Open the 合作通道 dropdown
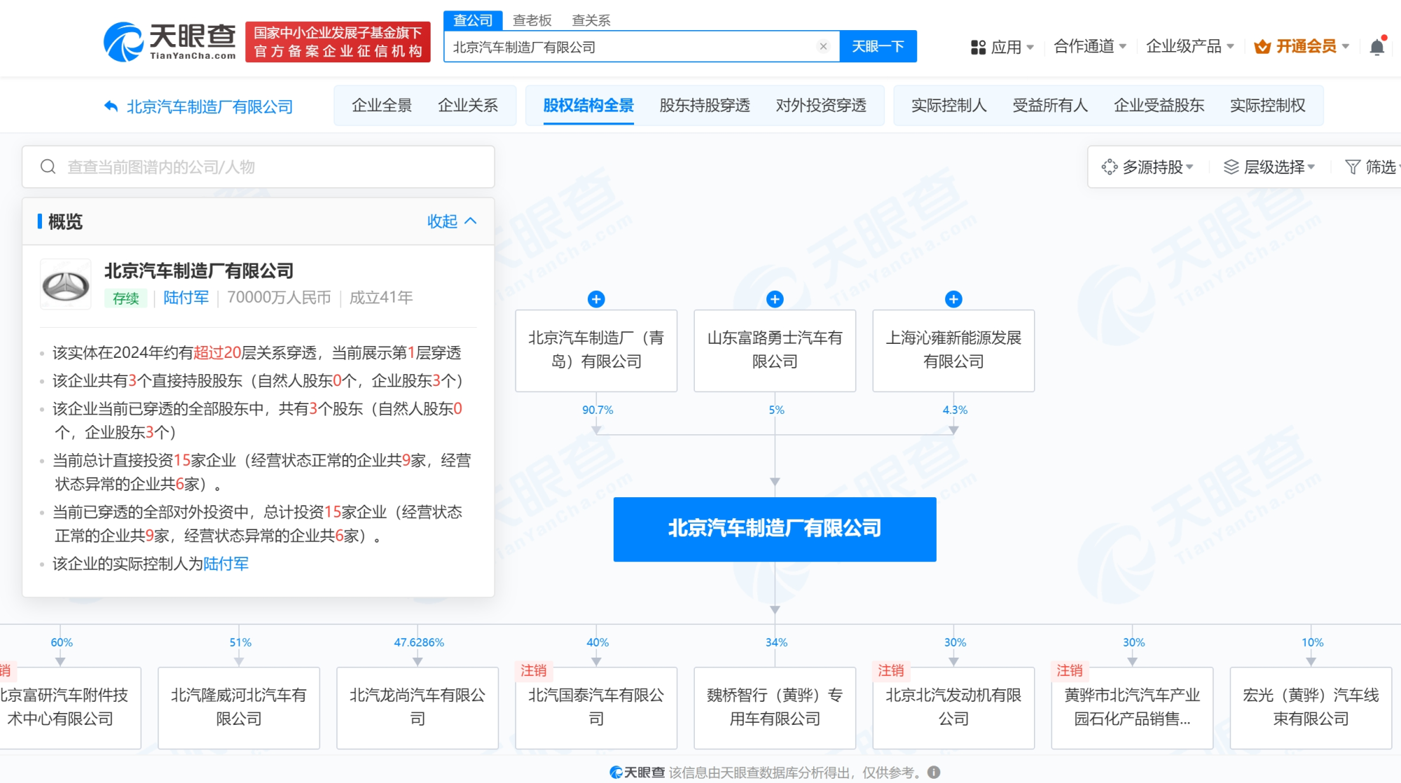The image size is (1401, 783). [1090, 46]
